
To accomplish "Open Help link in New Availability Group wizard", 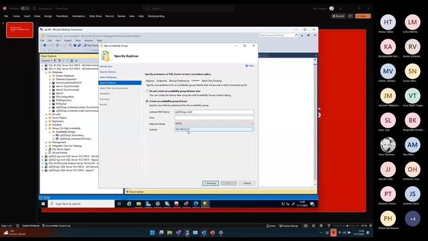I will [249, 66].
